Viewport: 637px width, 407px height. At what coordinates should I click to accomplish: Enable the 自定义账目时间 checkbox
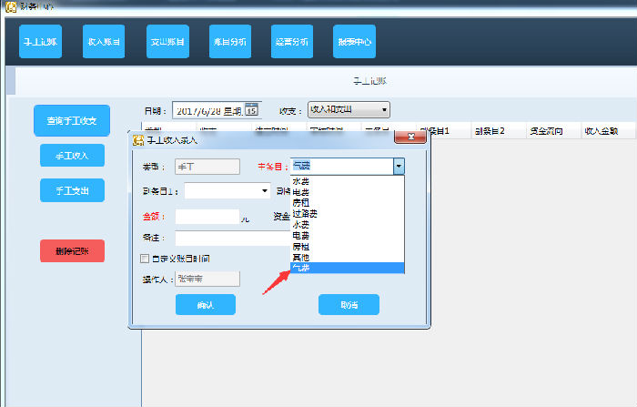point(145,259)
